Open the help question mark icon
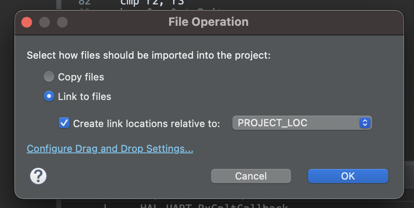414x208 pixels. tap(38, 176)
